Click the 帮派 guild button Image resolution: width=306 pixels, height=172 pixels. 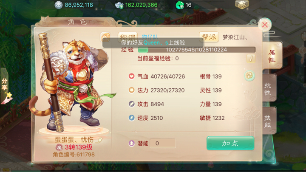pos(209,37)
